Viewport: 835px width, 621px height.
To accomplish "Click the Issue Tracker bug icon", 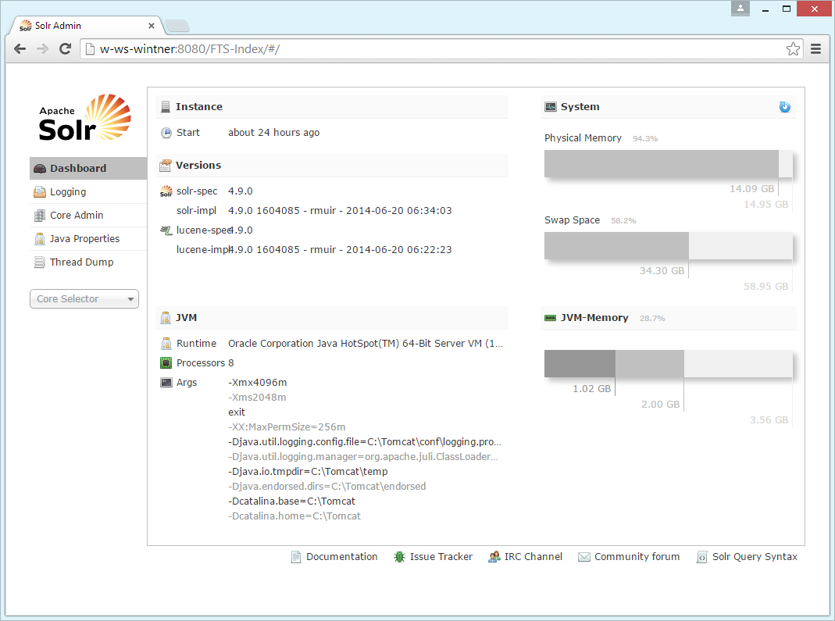I will tap(399, 557).
